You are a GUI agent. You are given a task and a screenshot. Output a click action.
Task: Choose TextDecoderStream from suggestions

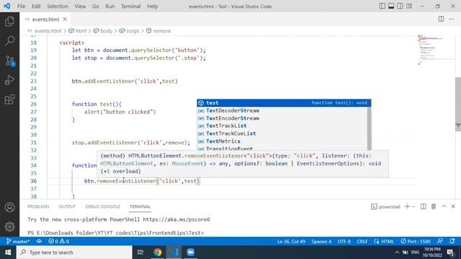pos(282,110)
